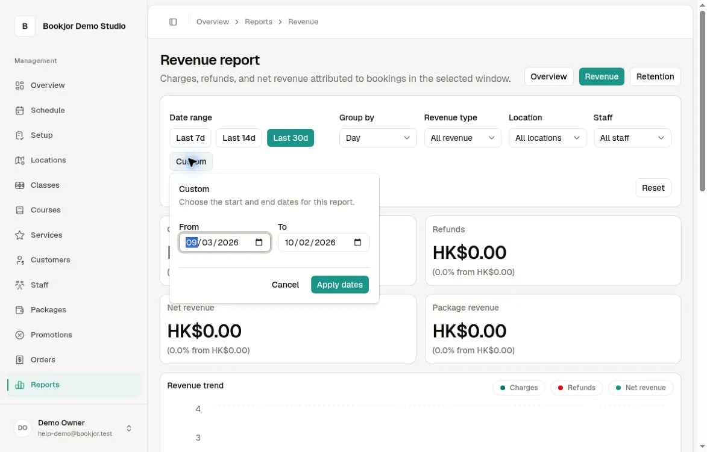Click the Courses book icon
The width and height of the screenshot is (707, 452).
coord(19,210)
